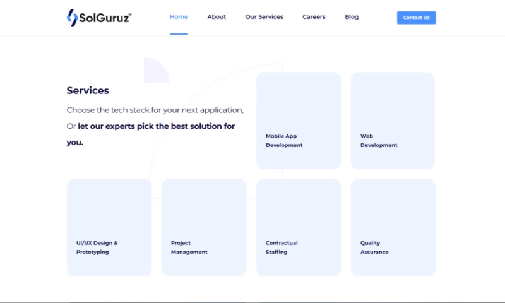Screen dimensions: 505x303
Task: Click the blue underline beneath Home
Action: 179,33
